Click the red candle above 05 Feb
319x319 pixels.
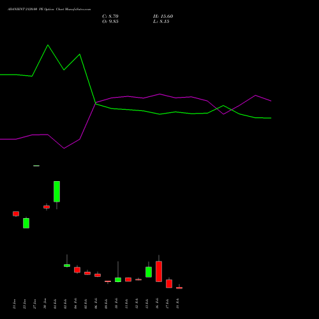point(87,273)
